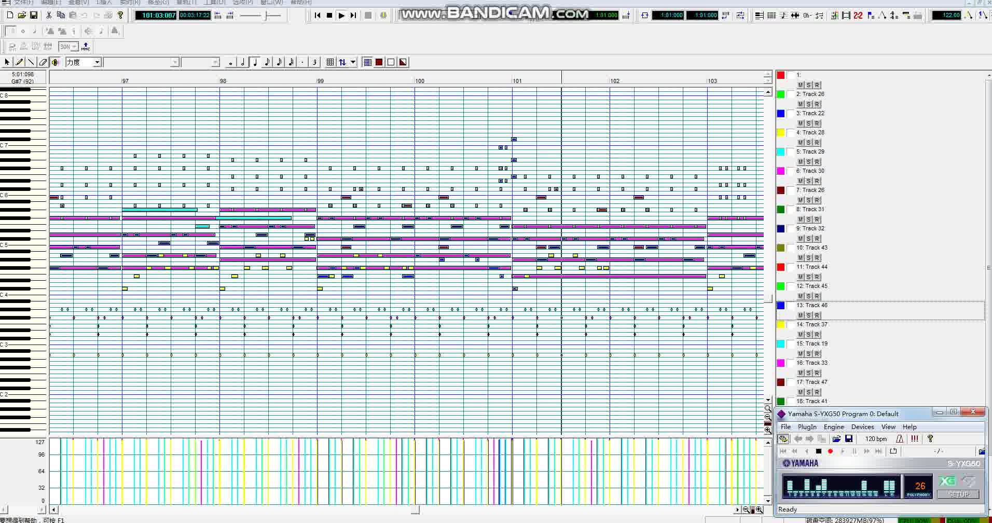Toggle the dotted note option
The image size is (992, 523).
click(302, 62)
